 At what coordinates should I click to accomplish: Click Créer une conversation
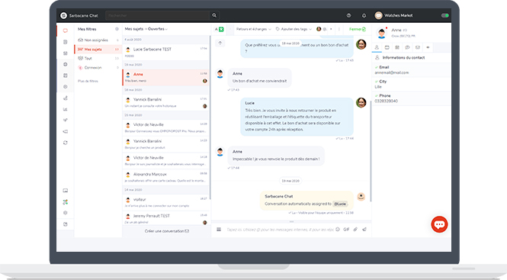coord(166,231)
